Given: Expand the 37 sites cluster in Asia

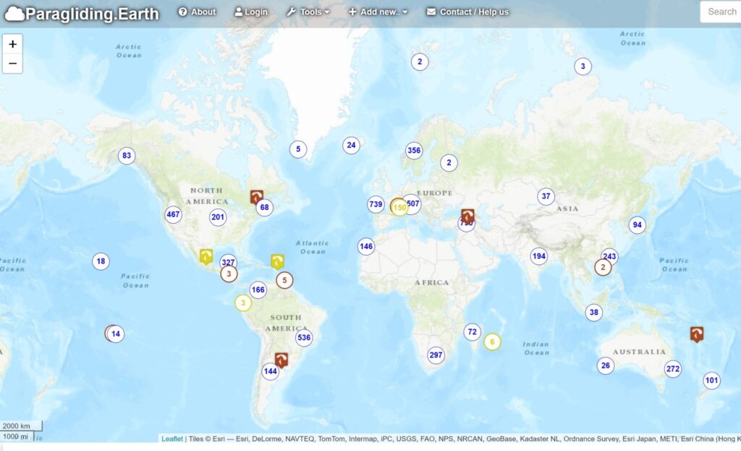Looking at the screenshot, I should point(546,196).
